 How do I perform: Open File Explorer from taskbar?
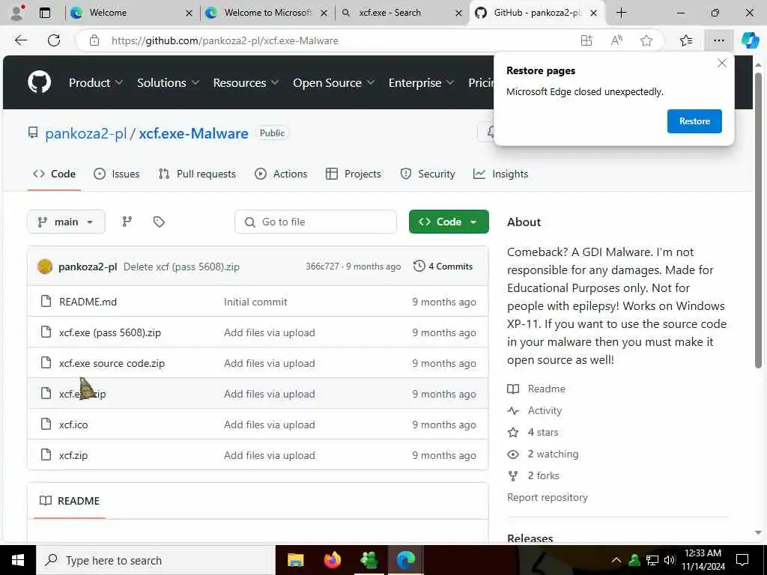(x=295, y=560)
